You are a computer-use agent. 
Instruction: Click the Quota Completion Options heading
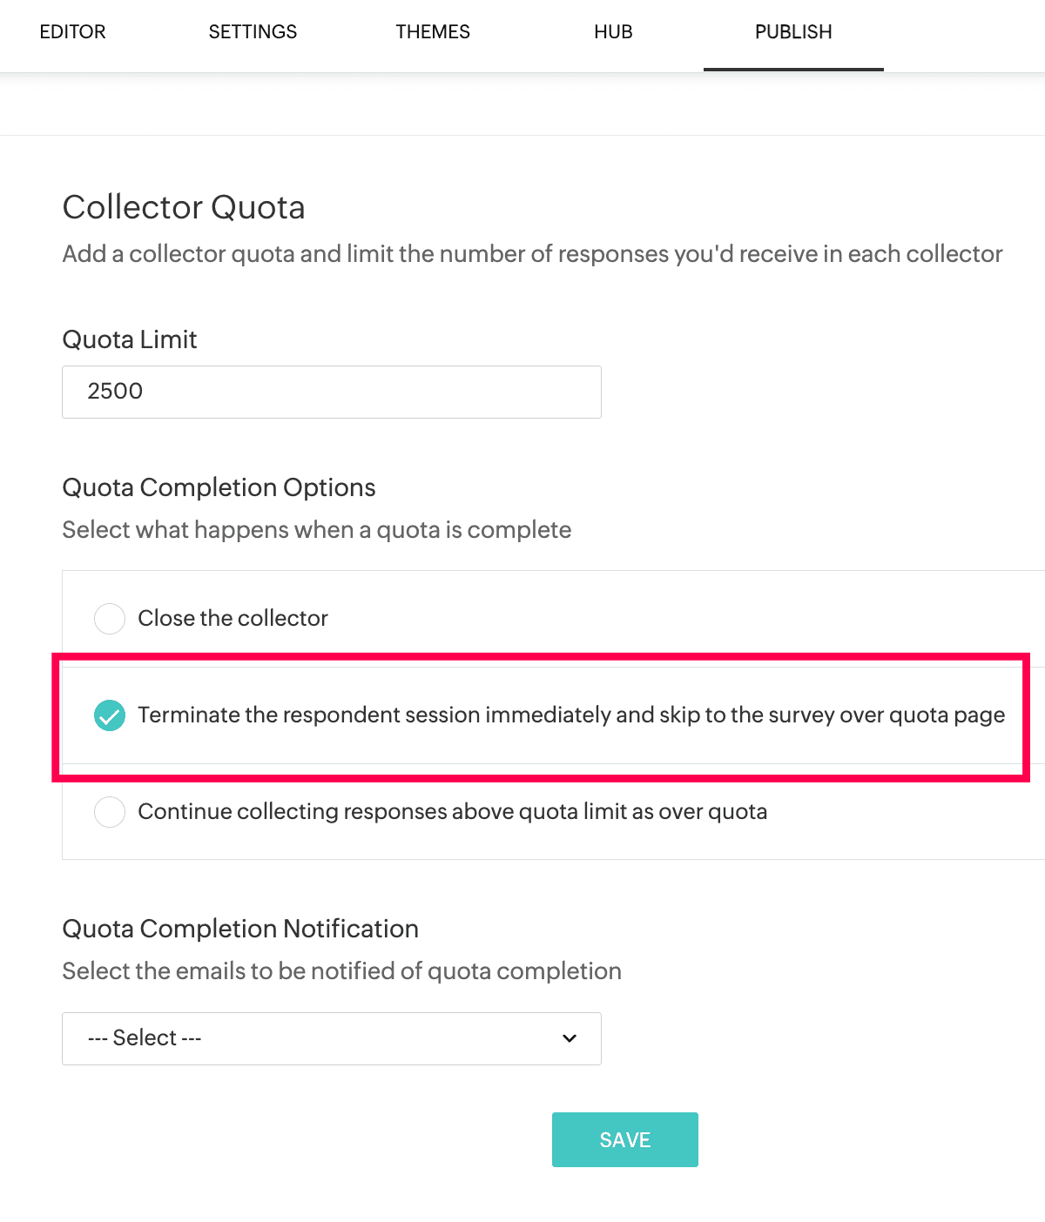[x=219, y=487]
